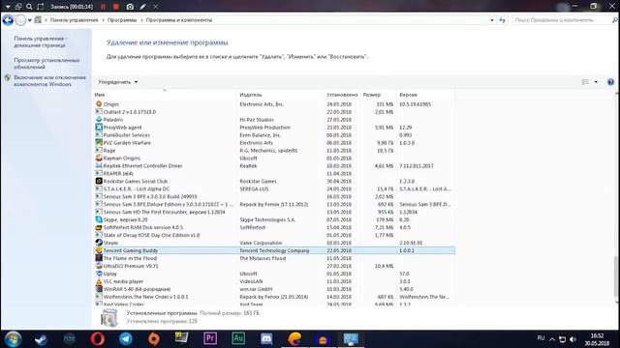Select VLC media player entry
Screen dimensions: 620x348
coord(274,281)
